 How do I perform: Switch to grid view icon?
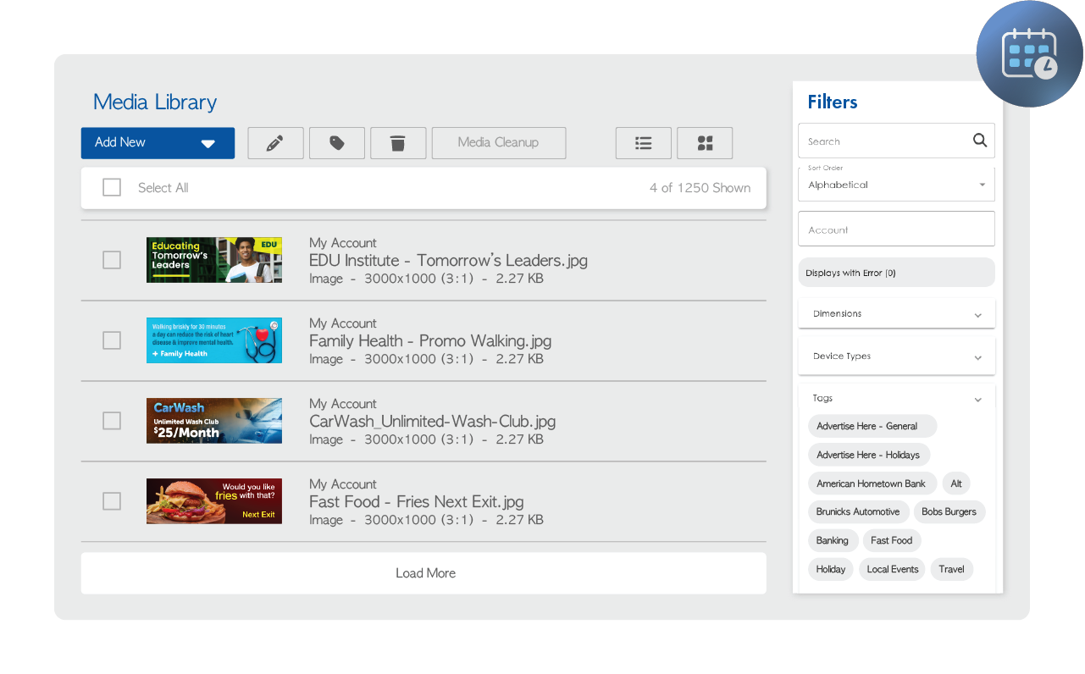(x=704, y=143)
